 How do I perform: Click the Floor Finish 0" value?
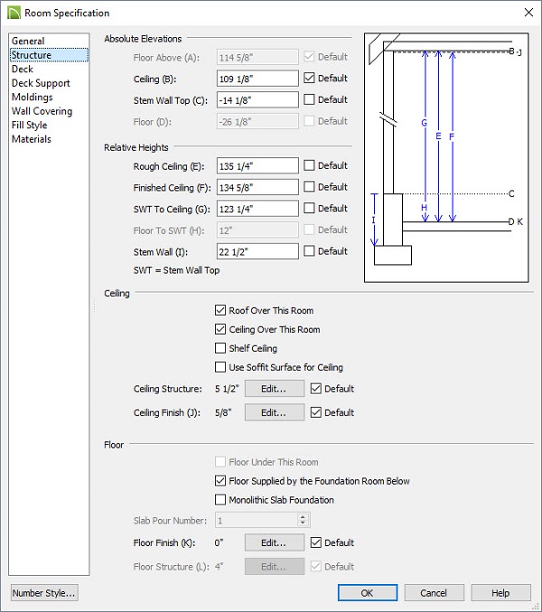click(219, 543)
